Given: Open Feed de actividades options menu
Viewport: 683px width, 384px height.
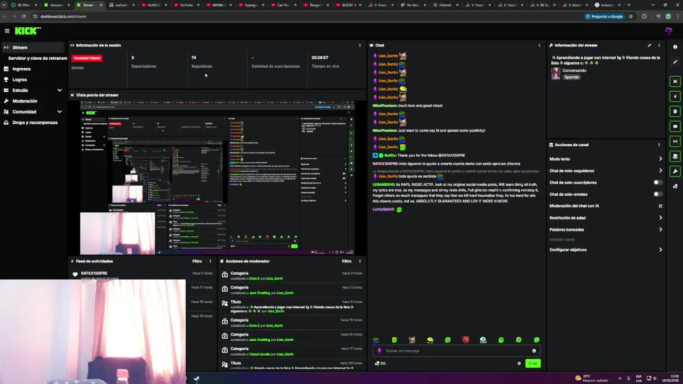Looking at the screenshot, I should [210, 261].
